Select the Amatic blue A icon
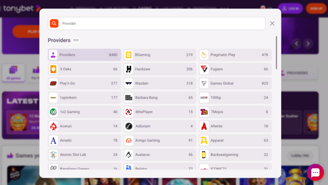Screen dimensions: 328x185 tap(53, 140)
